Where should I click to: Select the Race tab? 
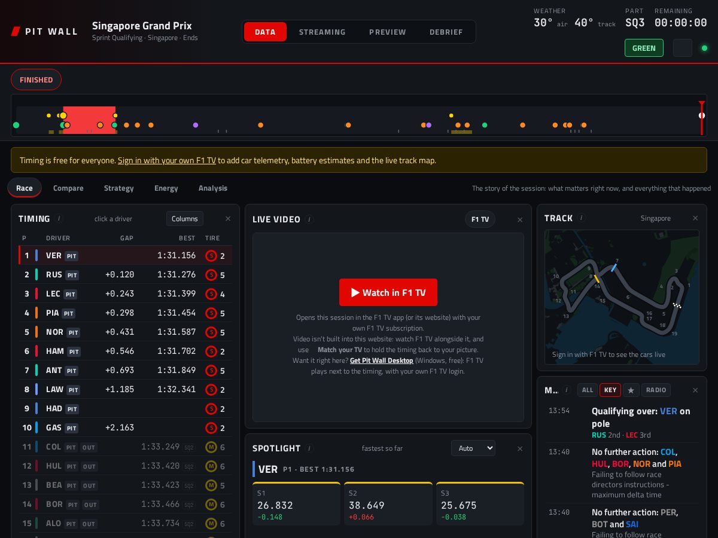25,188
